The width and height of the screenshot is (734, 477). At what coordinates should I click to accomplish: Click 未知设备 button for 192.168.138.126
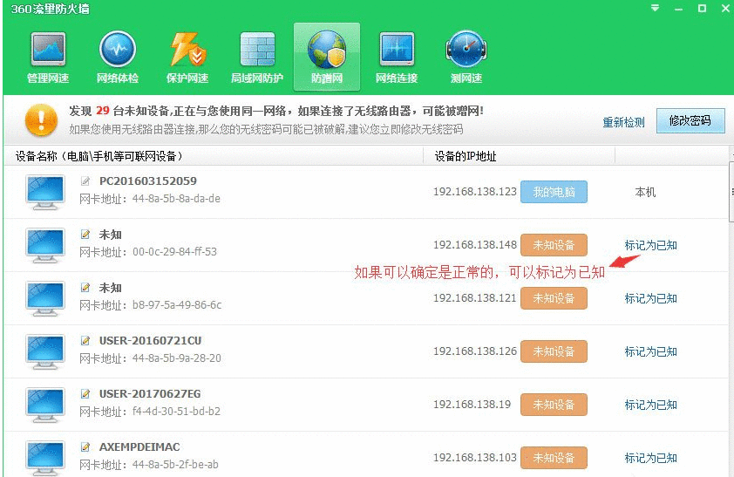[x=554, y=351]
